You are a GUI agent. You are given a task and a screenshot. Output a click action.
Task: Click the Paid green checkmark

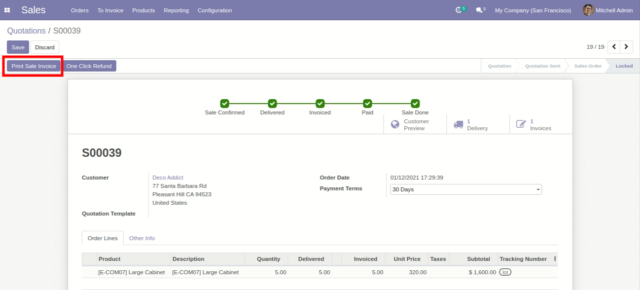point(367,104)
